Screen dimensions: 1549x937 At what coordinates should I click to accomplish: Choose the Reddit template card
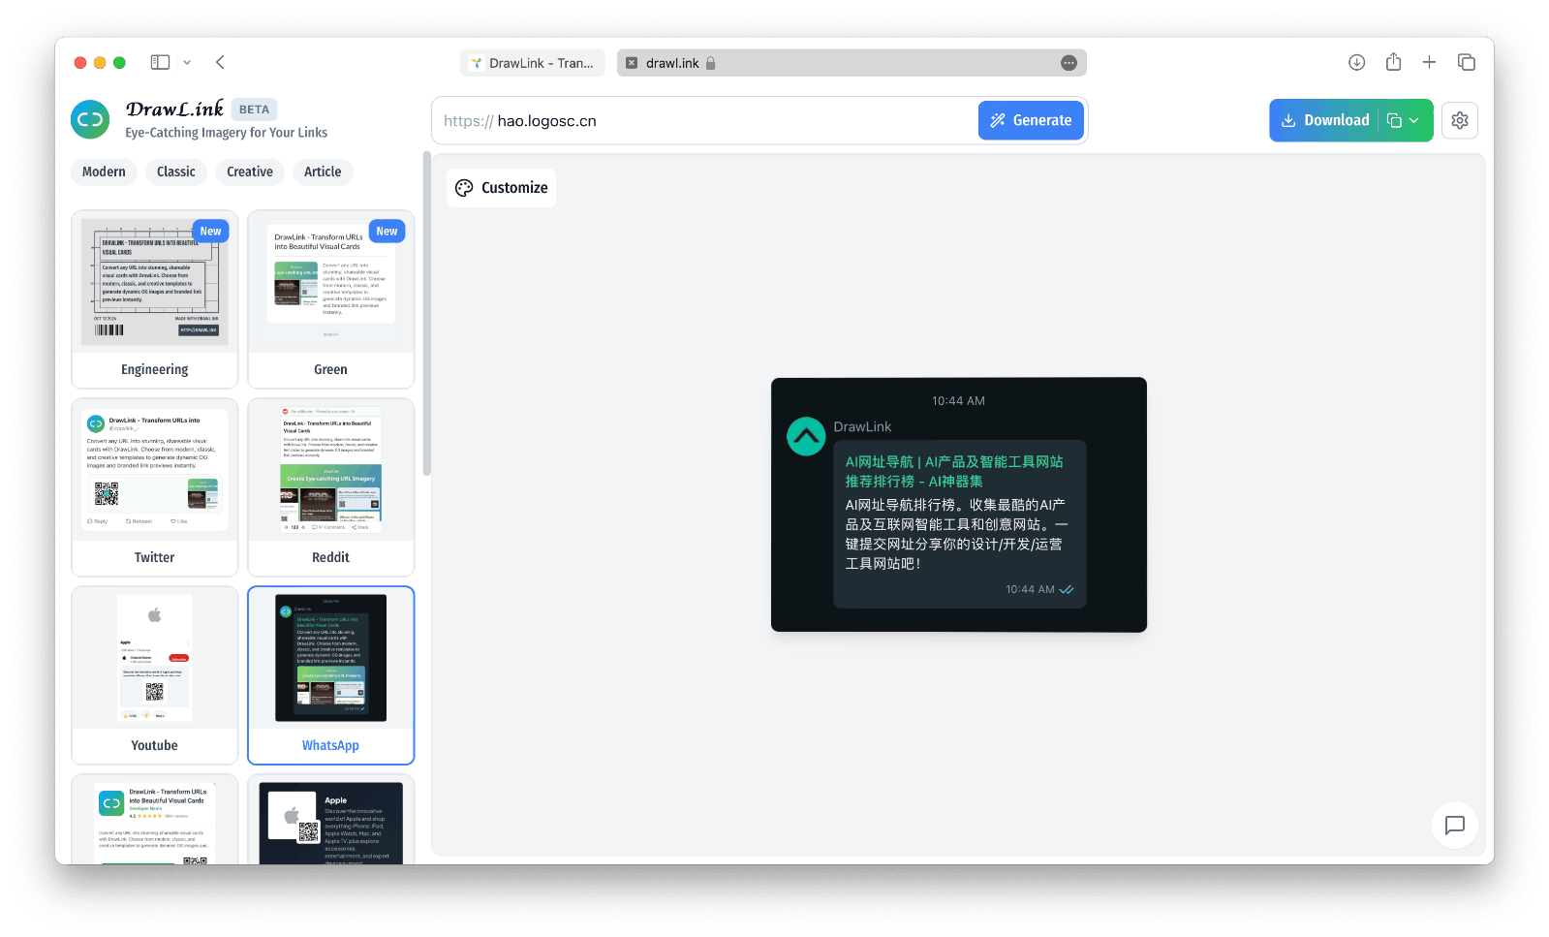pyautogui.click(x=330, y=487)
